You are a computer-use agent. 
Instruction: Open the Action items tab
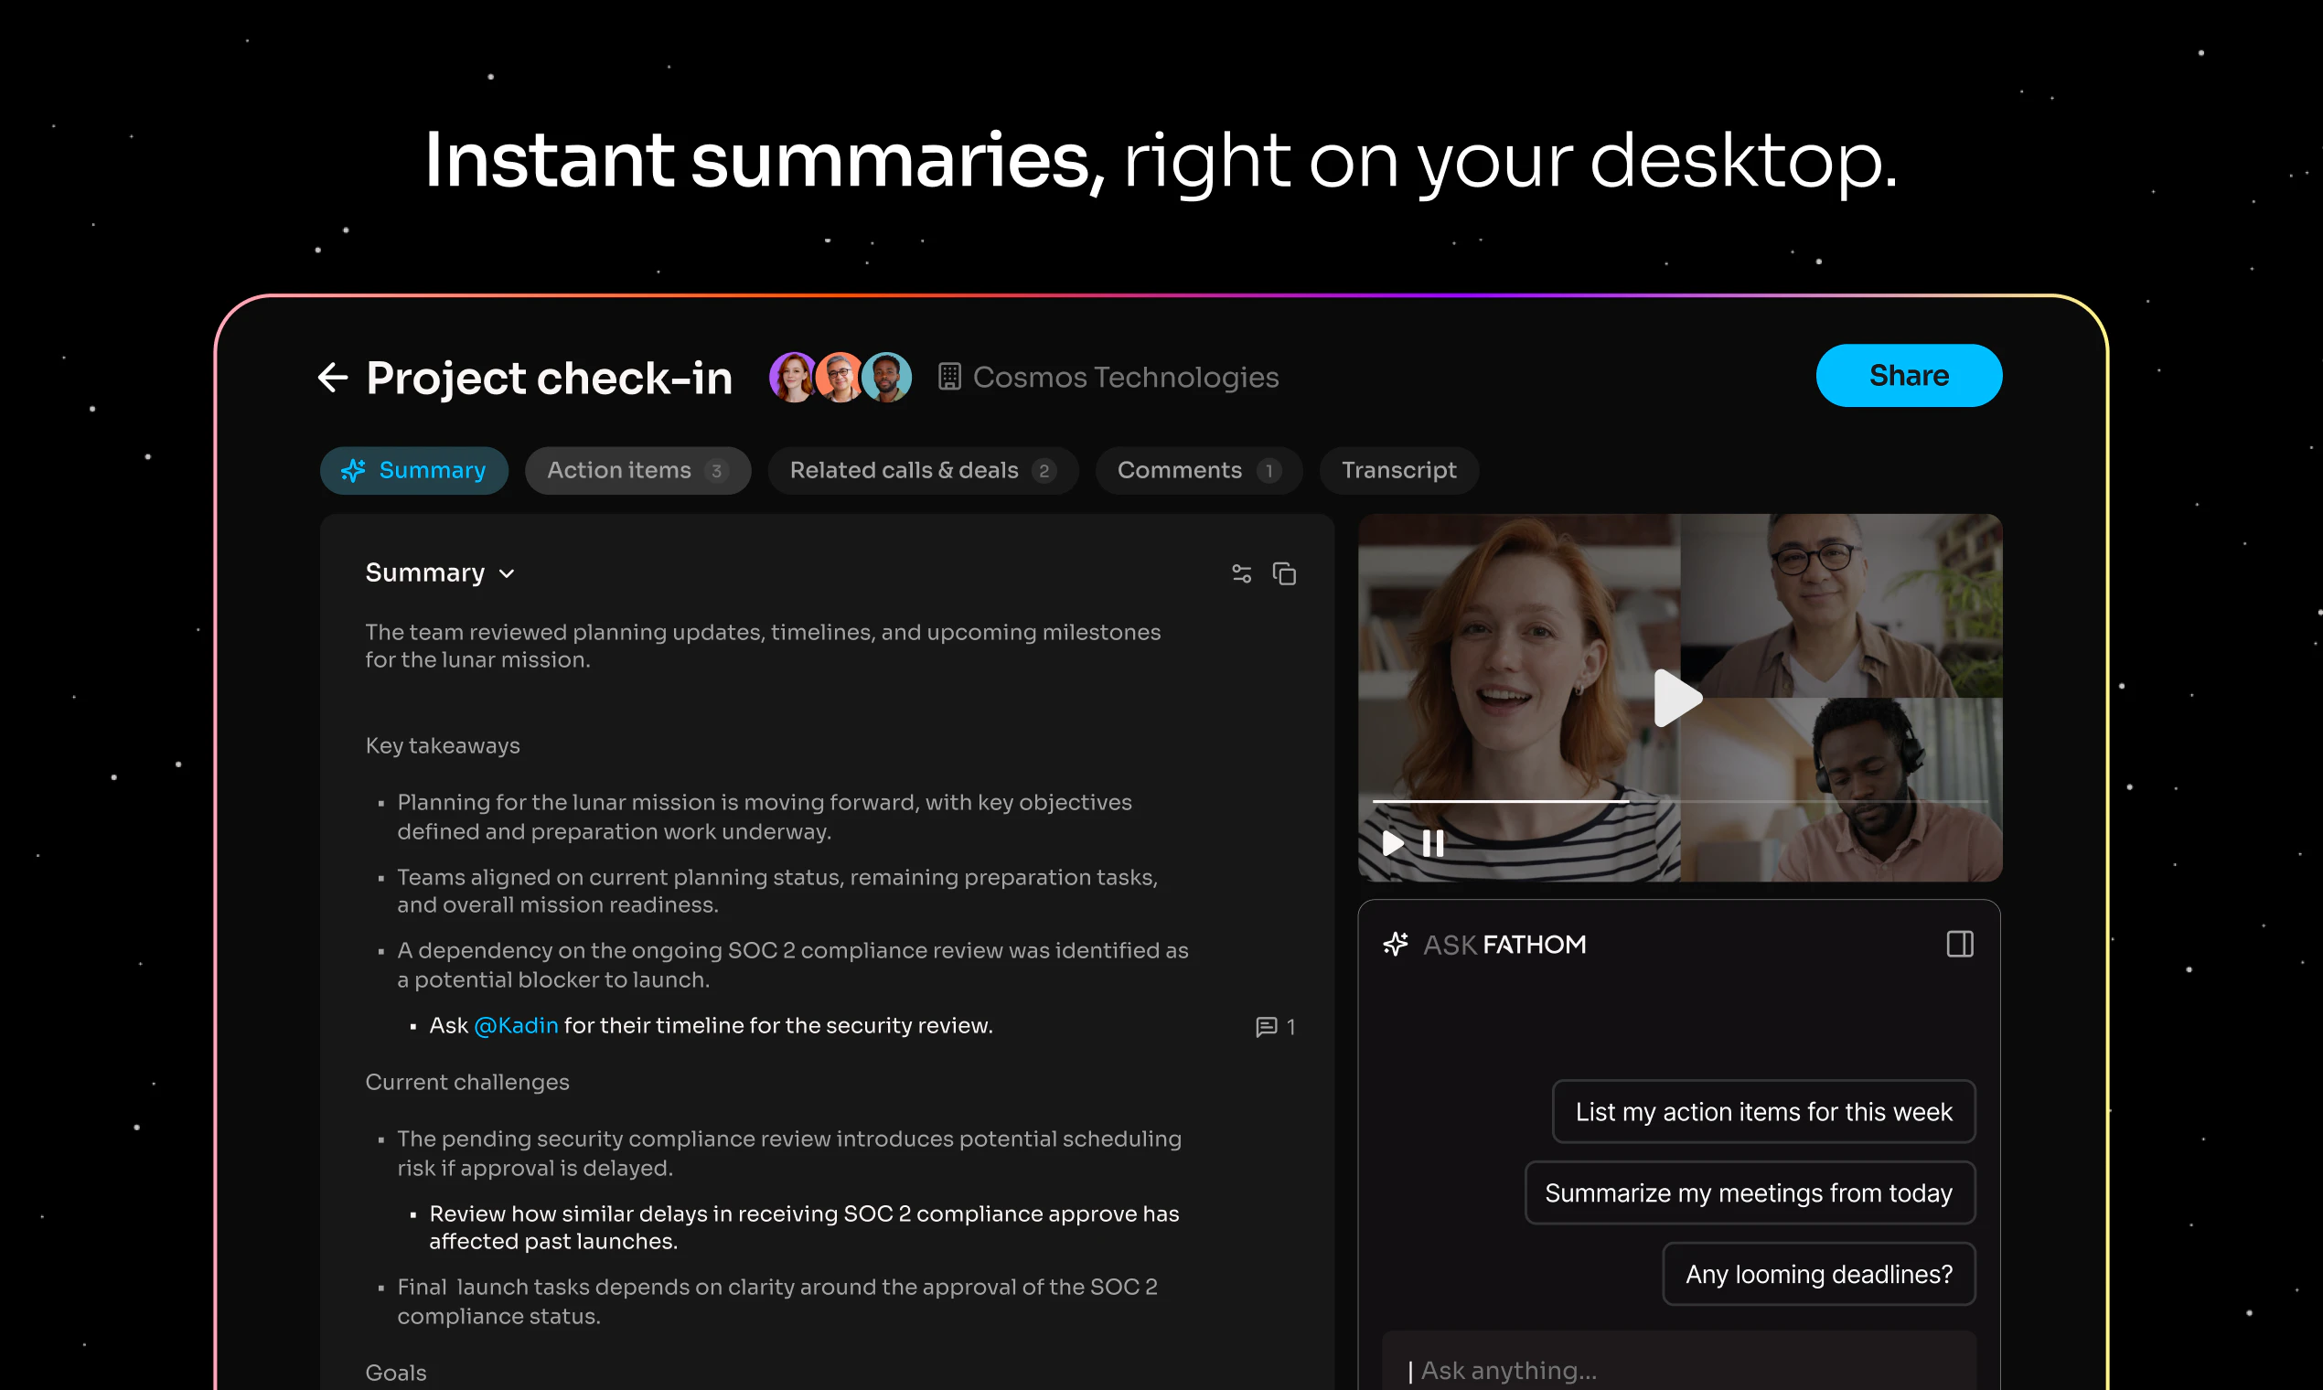[x=619, y=470]
